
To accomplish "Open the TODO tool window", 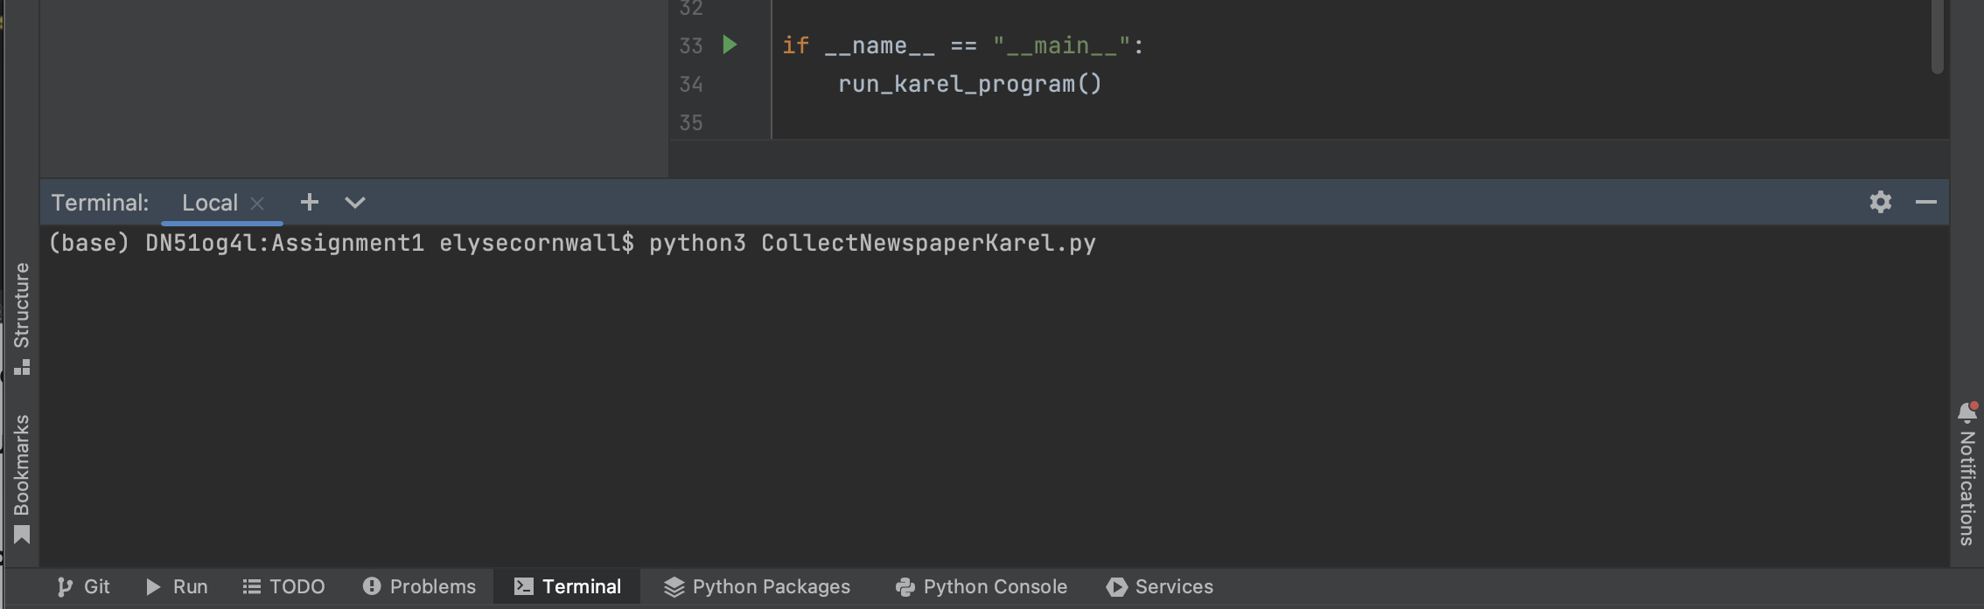I will coord(284,586).
